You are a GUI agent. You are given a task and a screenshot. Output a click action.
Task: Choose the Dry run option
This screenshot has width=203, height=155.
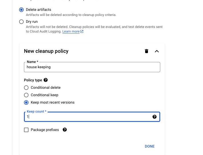pos(21,22)
